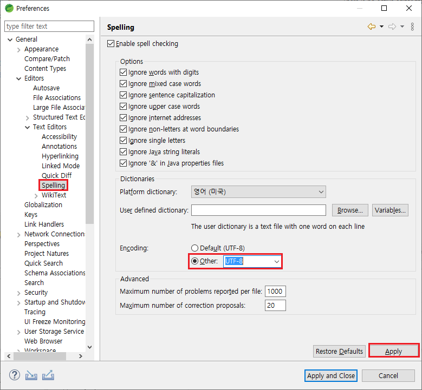
Task: Collapse the General tree node
Action: coord(10,40)
